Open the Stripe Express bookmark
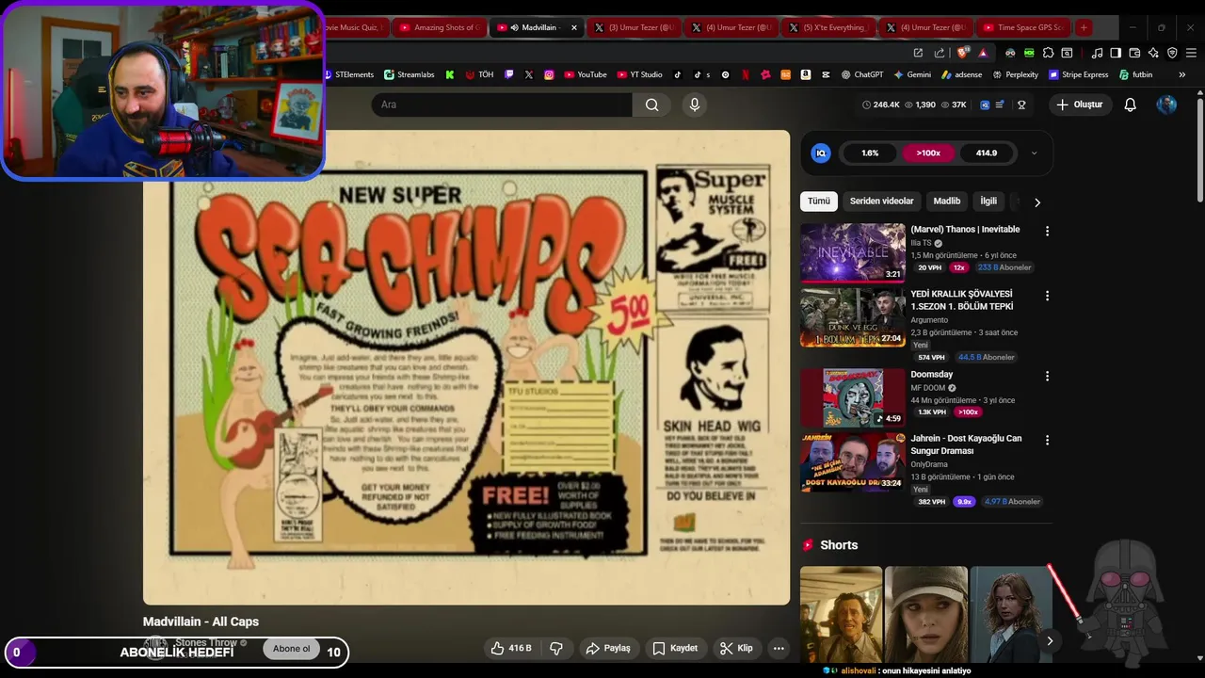 pos(1079,74)
